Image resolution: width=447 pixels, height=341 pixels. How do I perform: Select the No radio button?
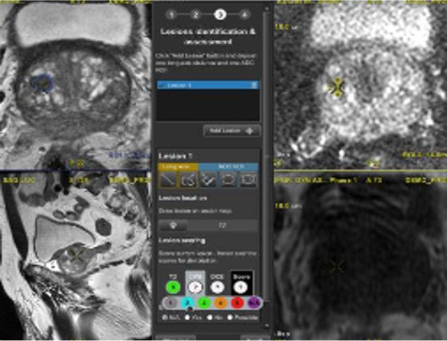click(x=209, y=317)
